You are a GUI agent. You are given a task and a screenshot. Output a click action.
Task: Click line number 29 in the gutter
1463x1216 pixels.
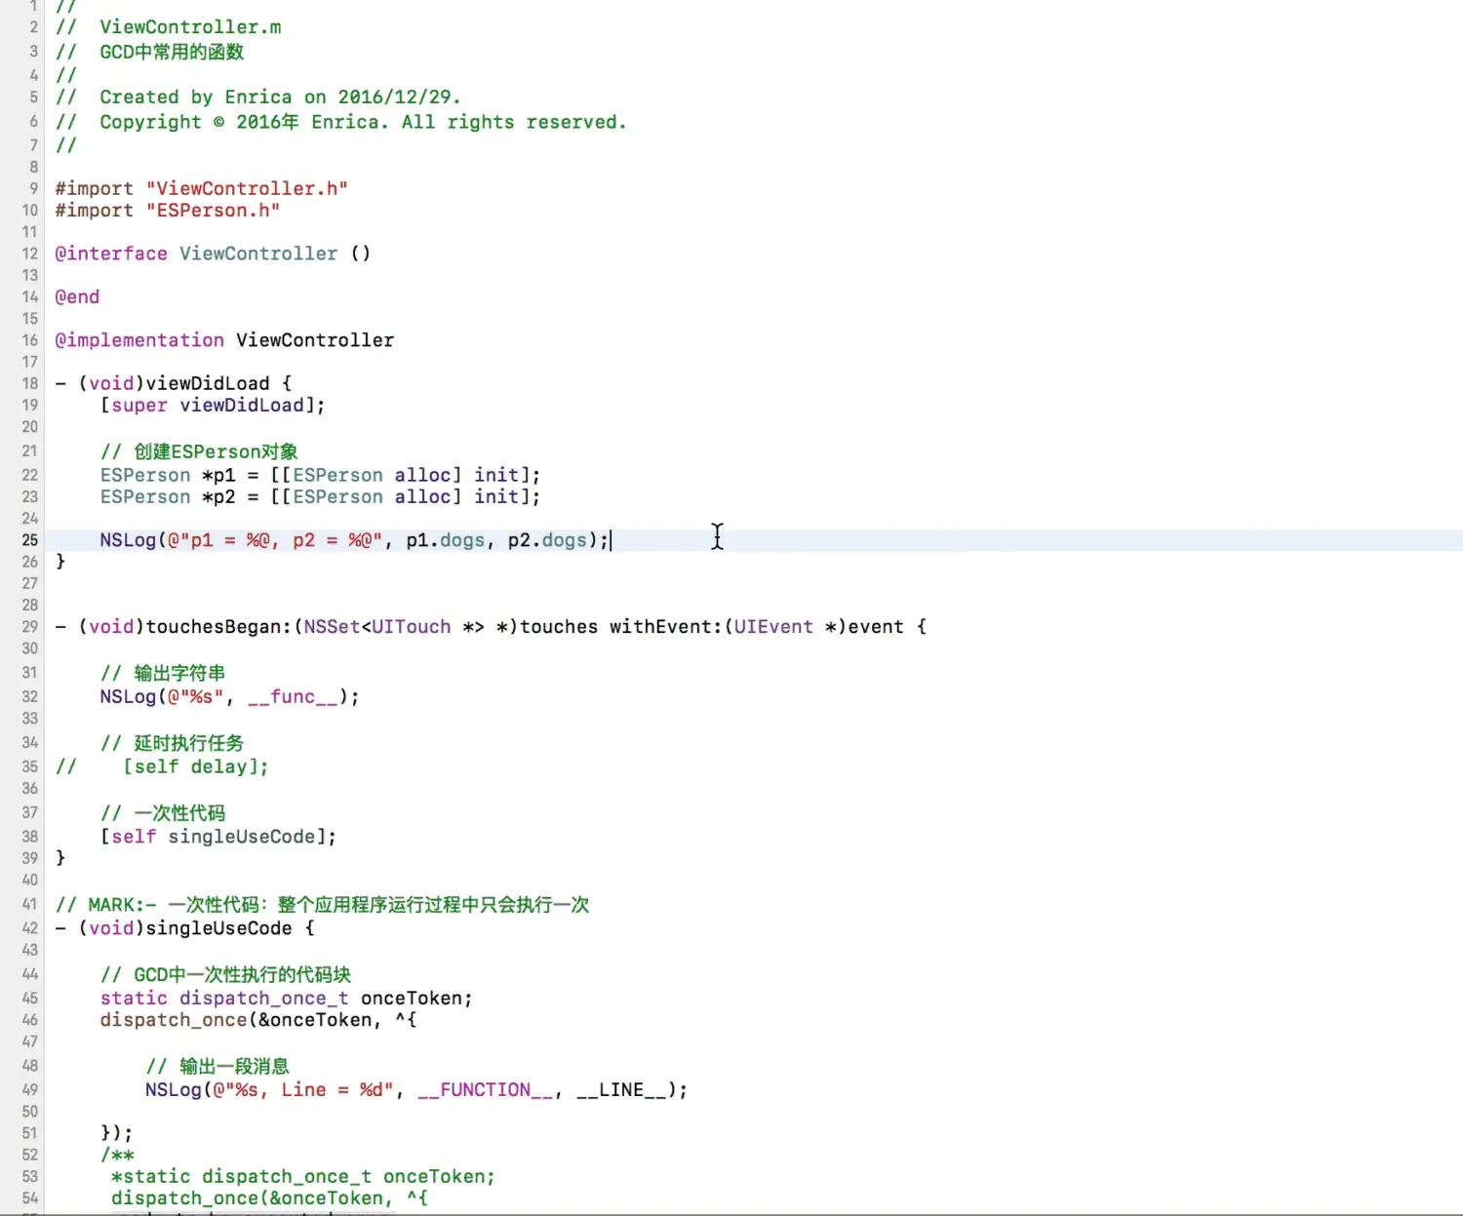tap(30, 627)
